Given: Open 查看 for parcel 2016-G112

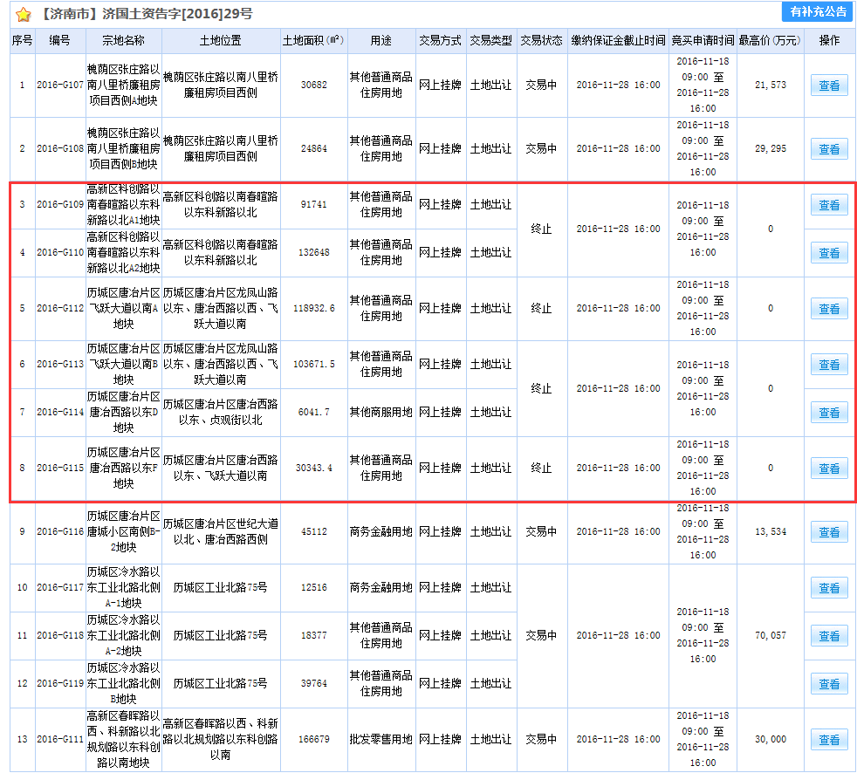Looking at the screenshot, I should coord(828,309).
